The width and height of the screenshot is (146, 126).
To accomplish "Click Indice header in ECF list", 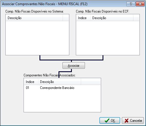I will click(83, 18).
